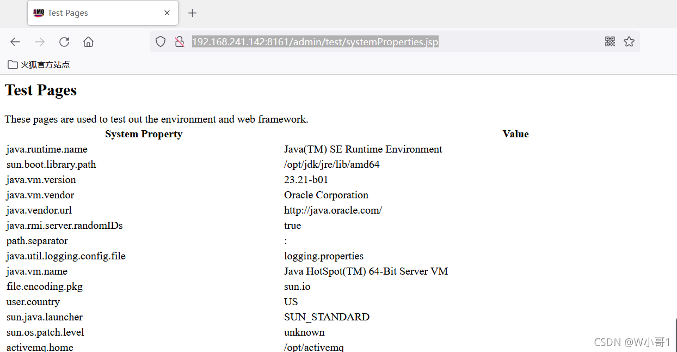Select the java.runtime.name property
Image resolution: width=677 pixels, height=352 pixels.
pos(47,149)
